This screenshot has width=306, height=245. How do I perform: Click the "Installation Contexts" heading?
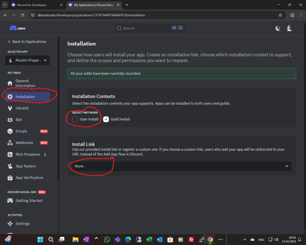[94, 96]
